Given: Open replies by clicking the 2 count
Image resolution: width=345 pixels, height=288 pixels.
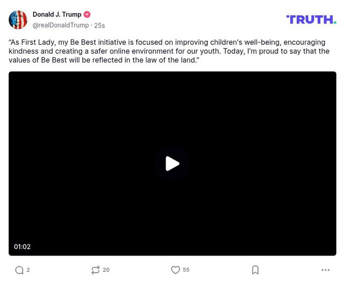Looking at the screenshot, I should point(28,270).
